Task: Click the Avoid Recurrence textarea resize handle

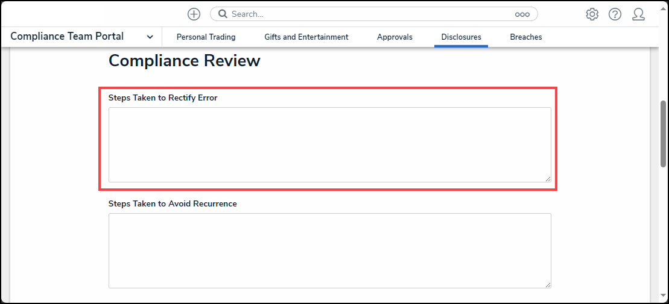Action: click(x=548, y=285)
